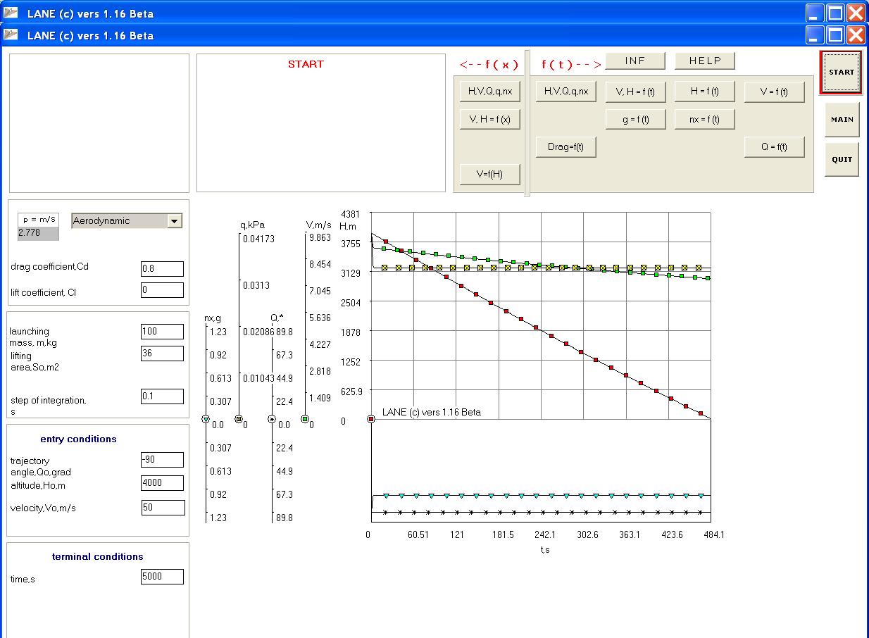Viewport: 869px width, 638px height.
Task: Click the red START button
Action: point(841,73)
